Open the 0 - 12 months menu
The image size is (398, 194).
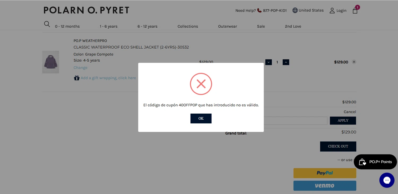click(x=67, y=26)
